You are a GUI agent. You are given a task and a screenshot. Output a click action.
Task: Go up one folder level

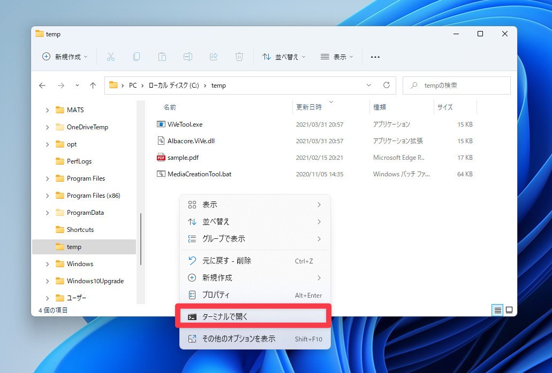click(x=93, y=86)
